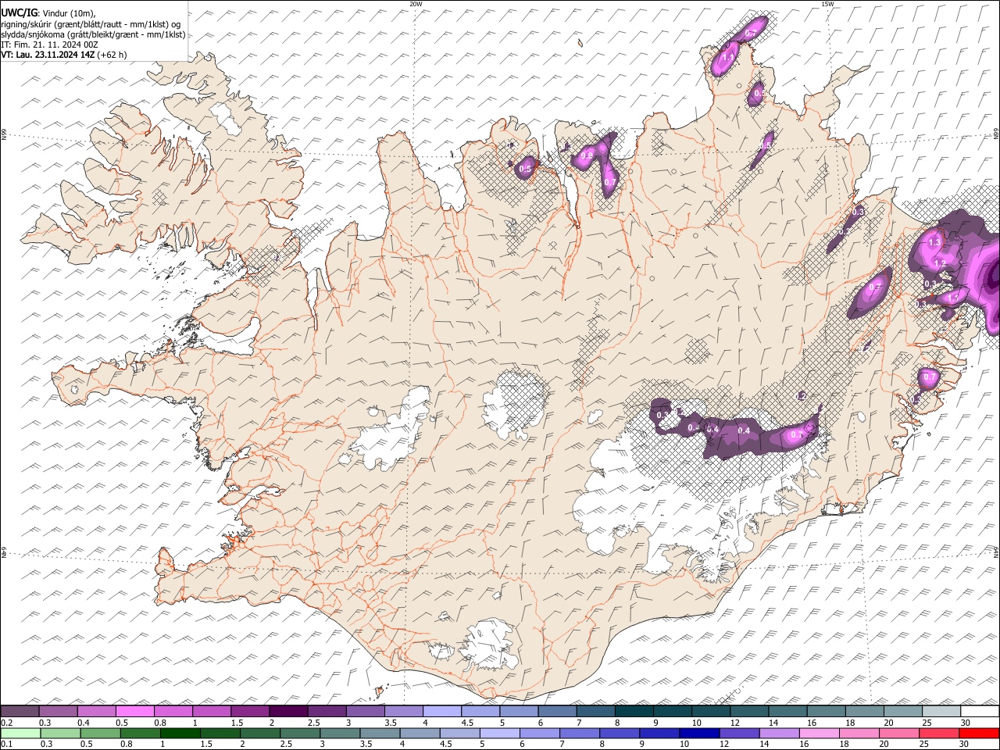Viewport: 1000px width, 750px height.
Task: Click the darkest purple 2 swatch in upper legend
Action: [288, 712]
